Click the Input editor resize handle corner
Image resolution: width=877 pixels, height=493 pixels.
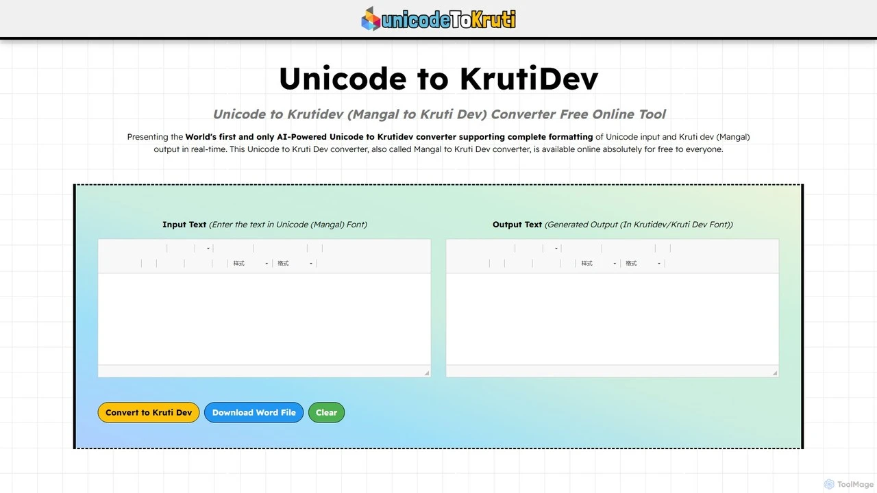pos(427,373)
